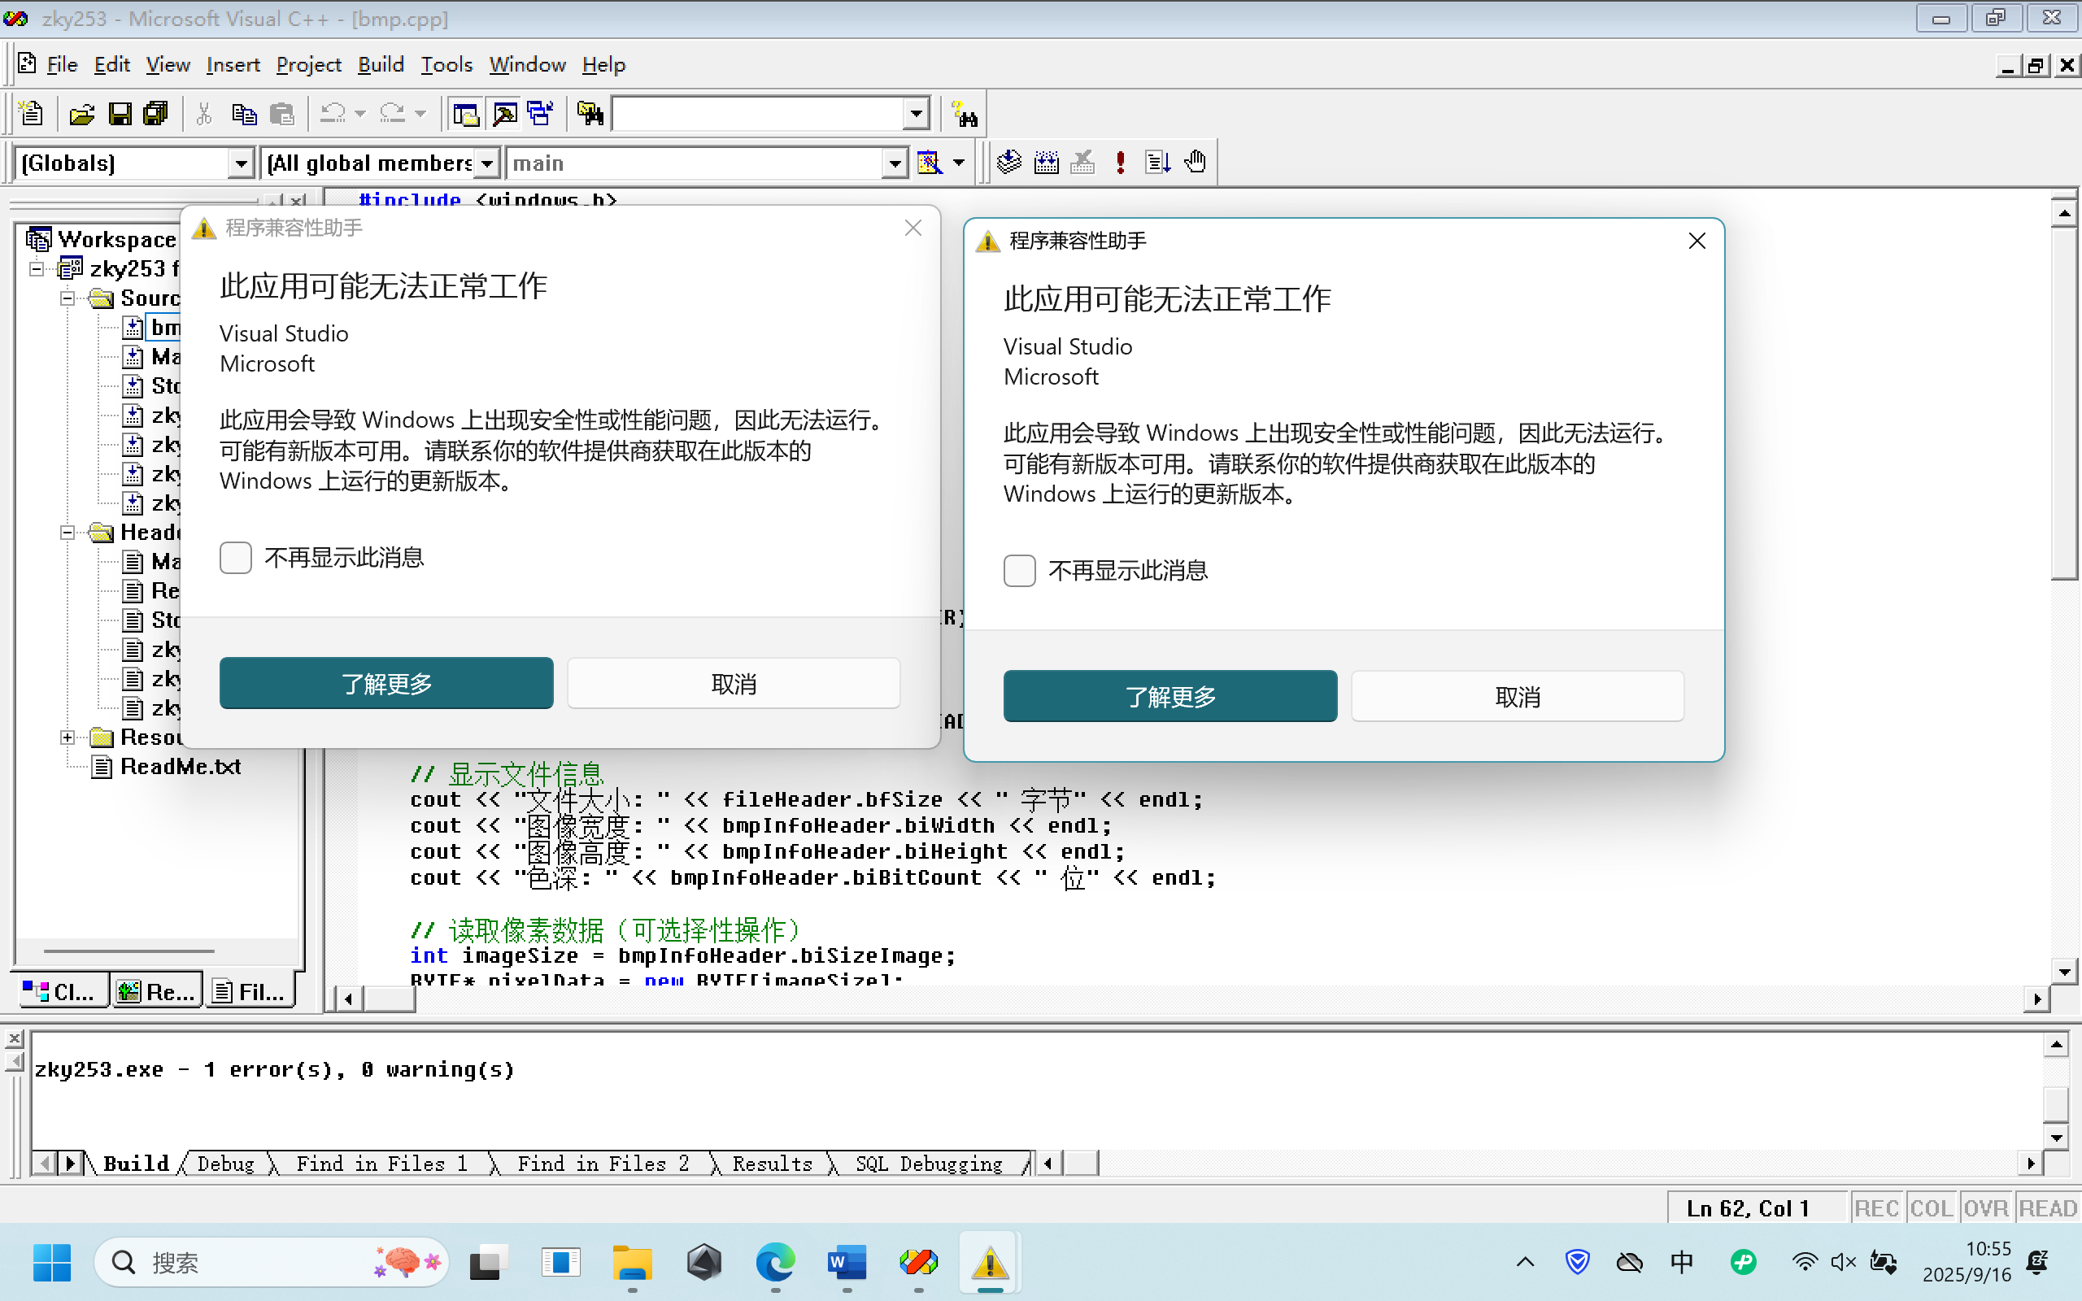Screen dimensions: 2082x1301
Task: Click the Windows Start button
Action: tap(51, 1263)
